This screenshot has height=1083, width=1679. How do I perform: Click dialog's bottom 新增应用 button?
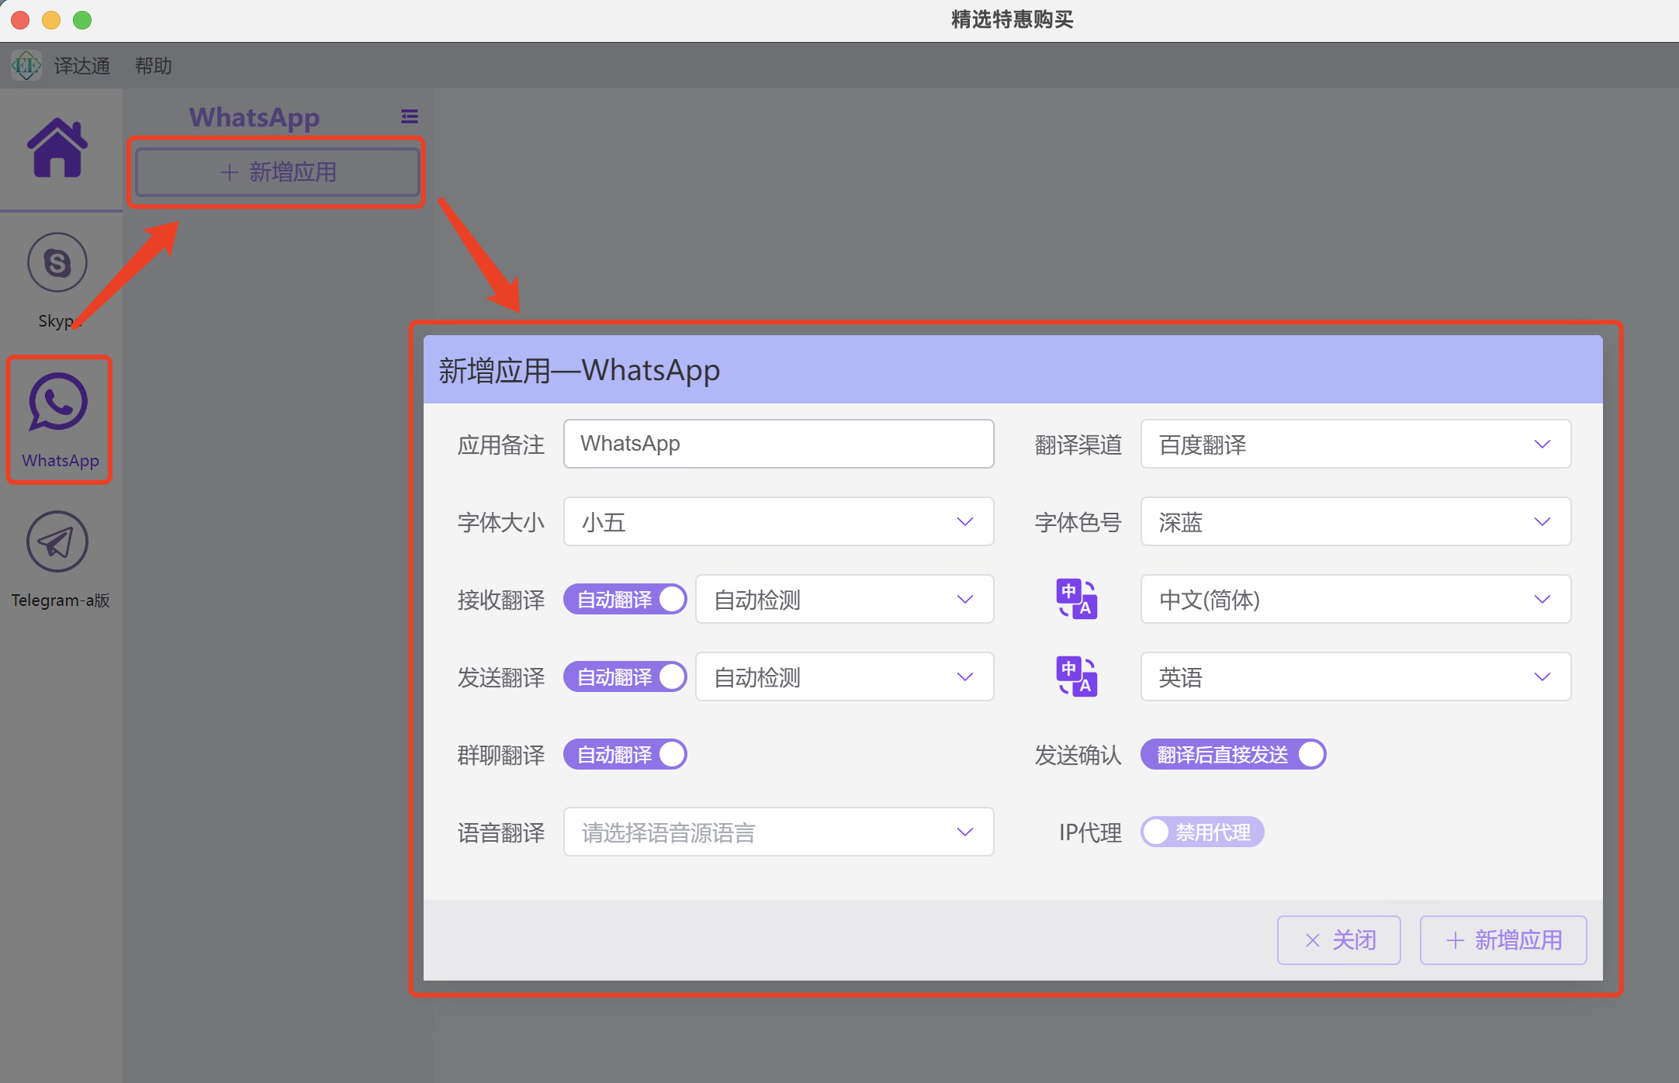pos(1503,940)
